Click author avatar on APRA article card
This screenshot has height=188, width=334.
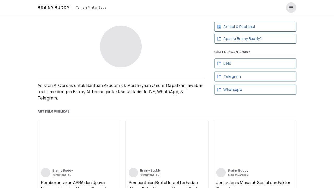(46, 173)
